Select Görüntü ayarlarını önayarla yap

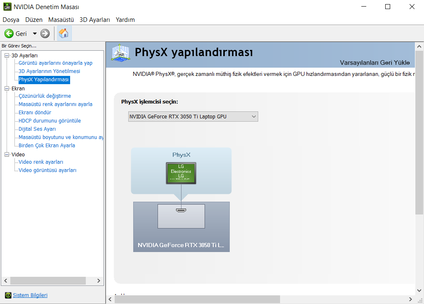[55, 63]
